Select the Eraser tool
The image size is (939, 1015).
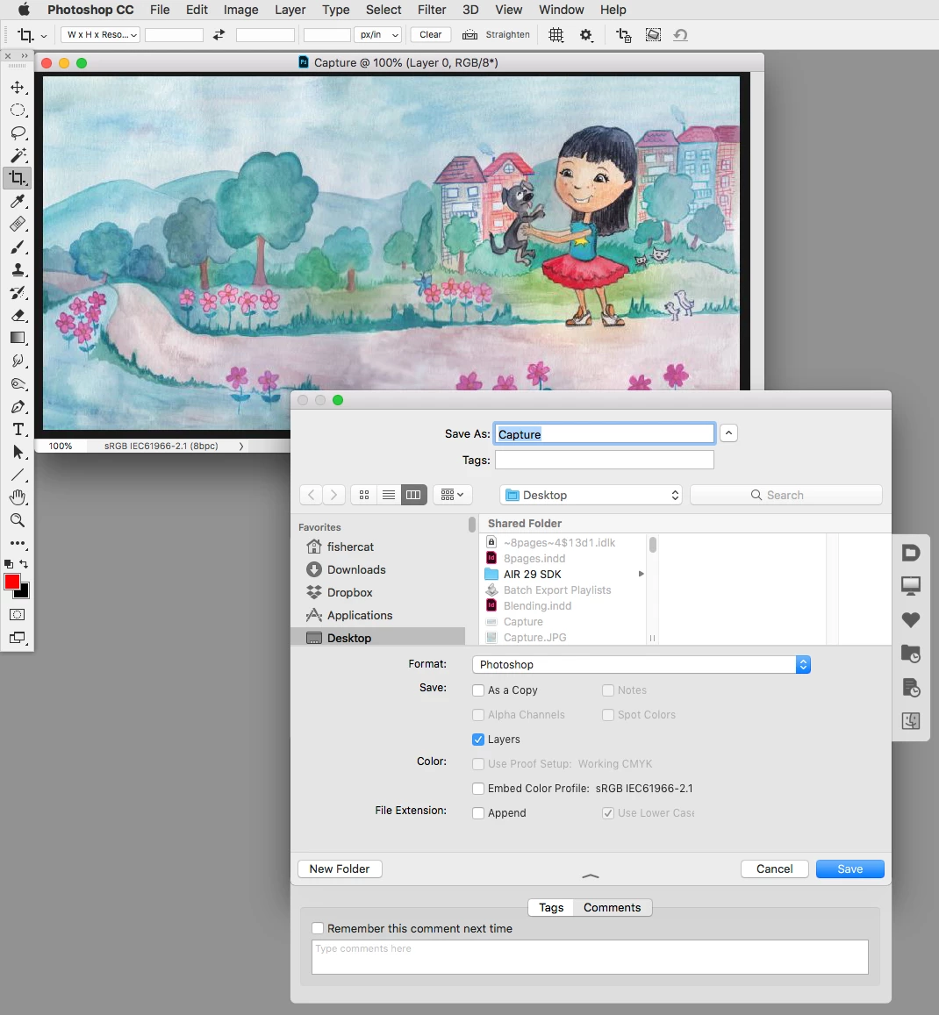click(17, 315)
